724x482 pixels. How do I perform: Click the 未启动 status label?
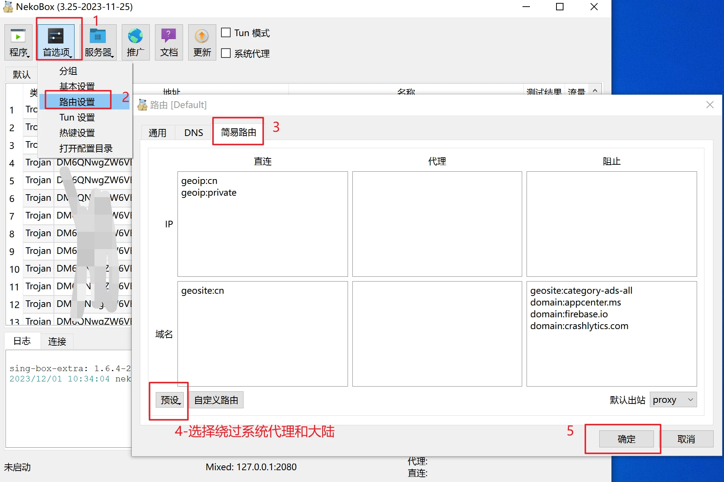click(17, 467)
